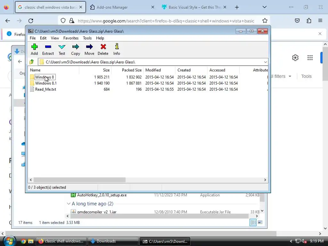Activate the Downloads taskbar button
Viewport: 328px width, 246px height.
(x=113, y=241)
